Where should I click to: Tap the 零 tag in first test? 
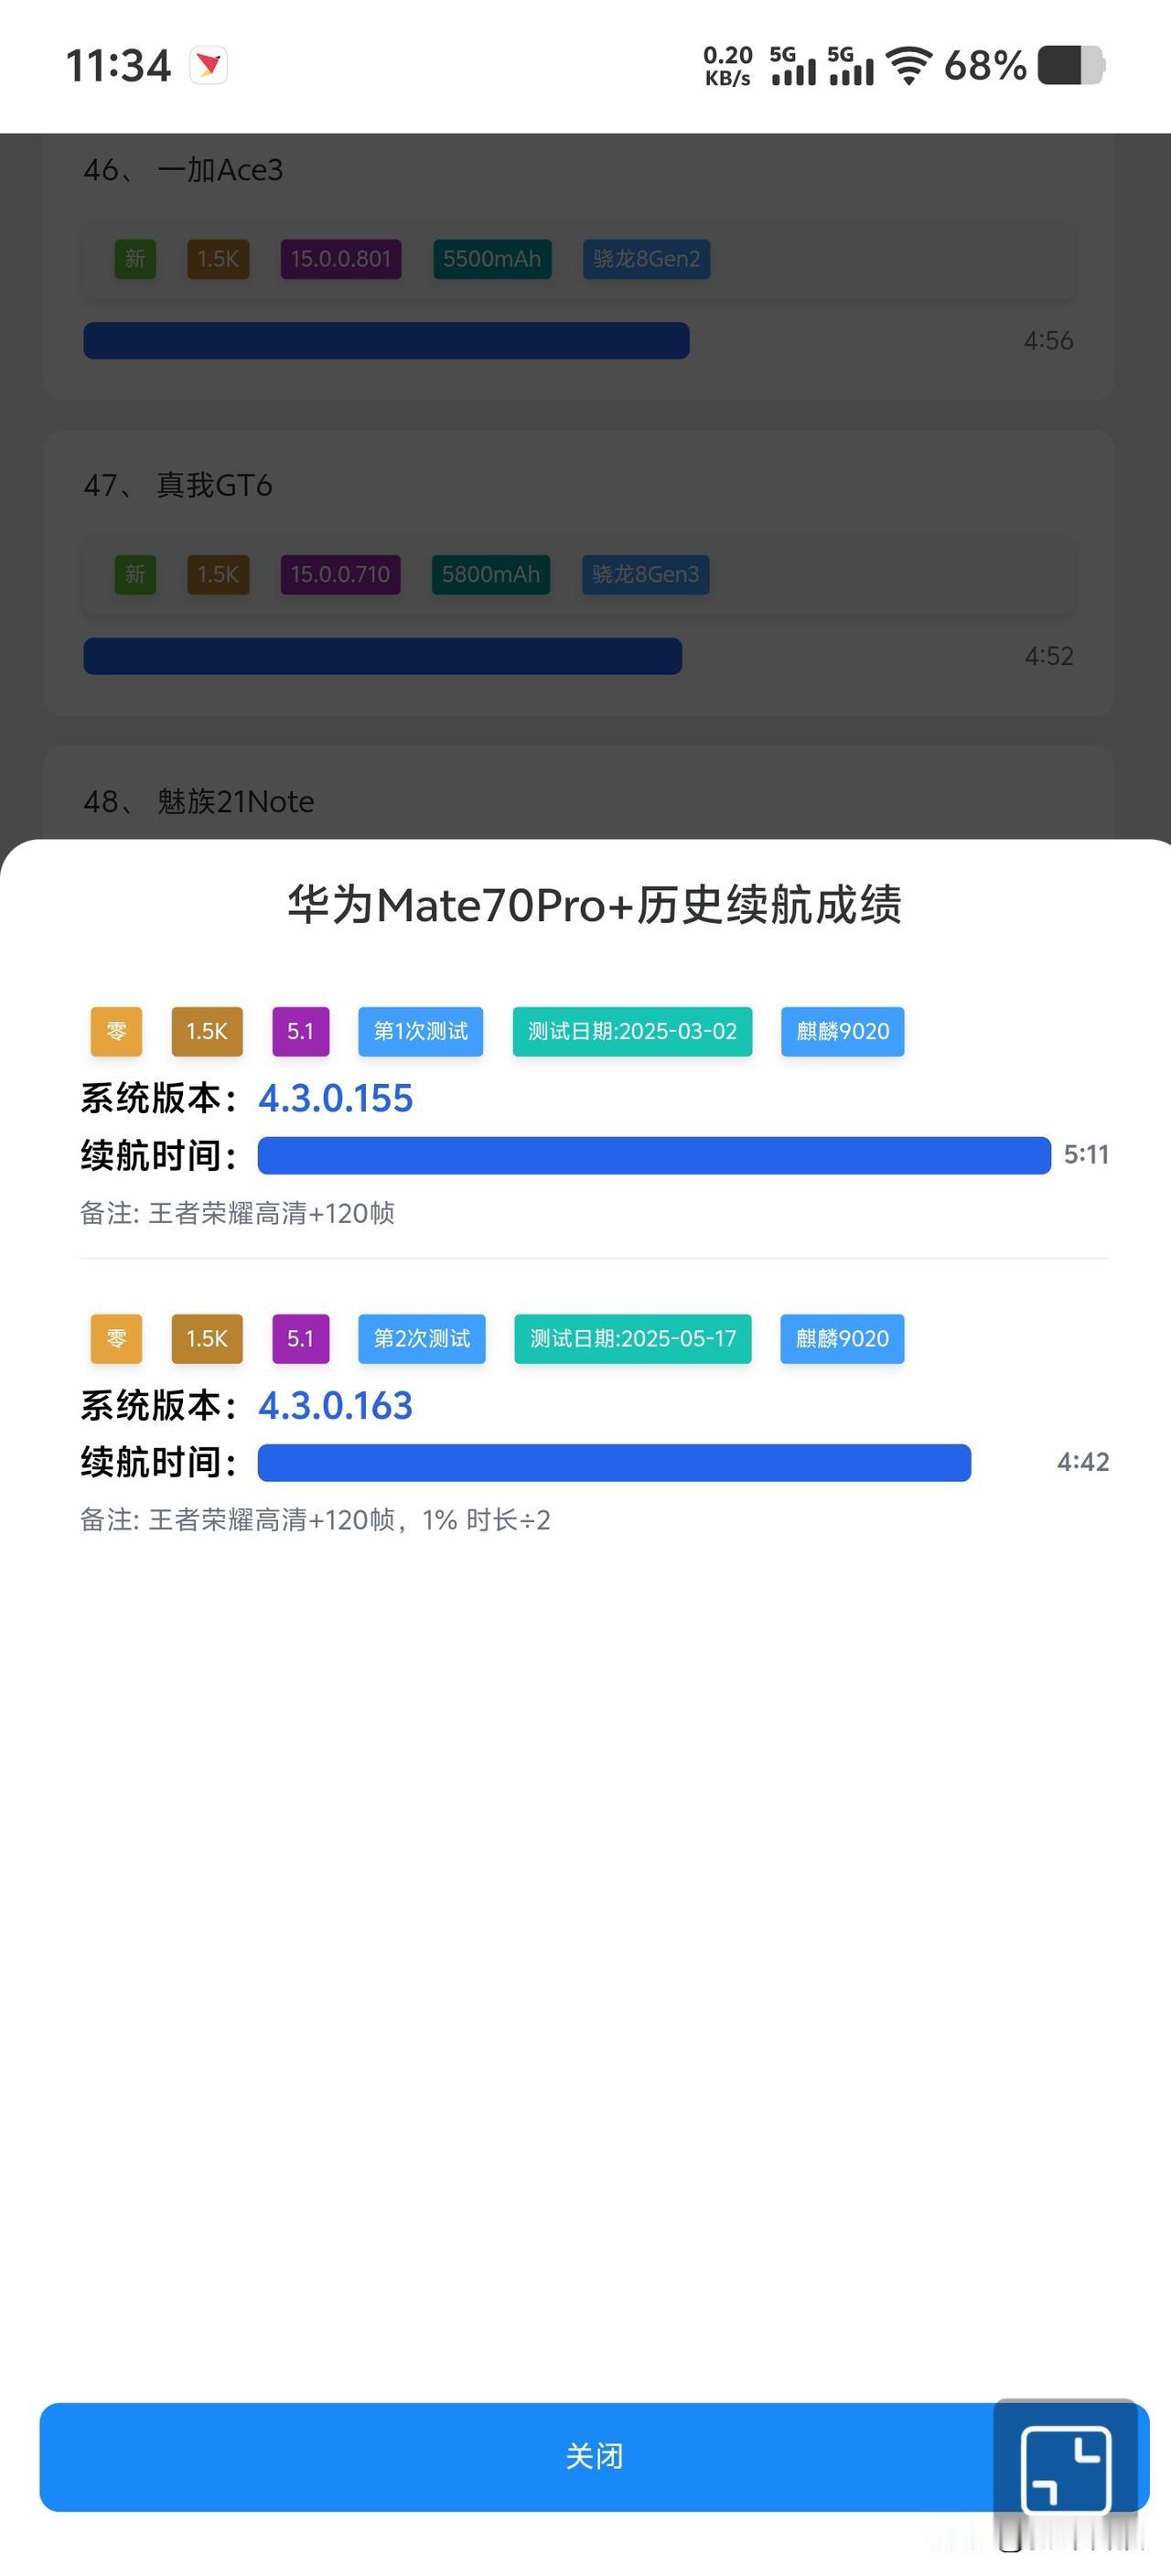(116, 1031)
